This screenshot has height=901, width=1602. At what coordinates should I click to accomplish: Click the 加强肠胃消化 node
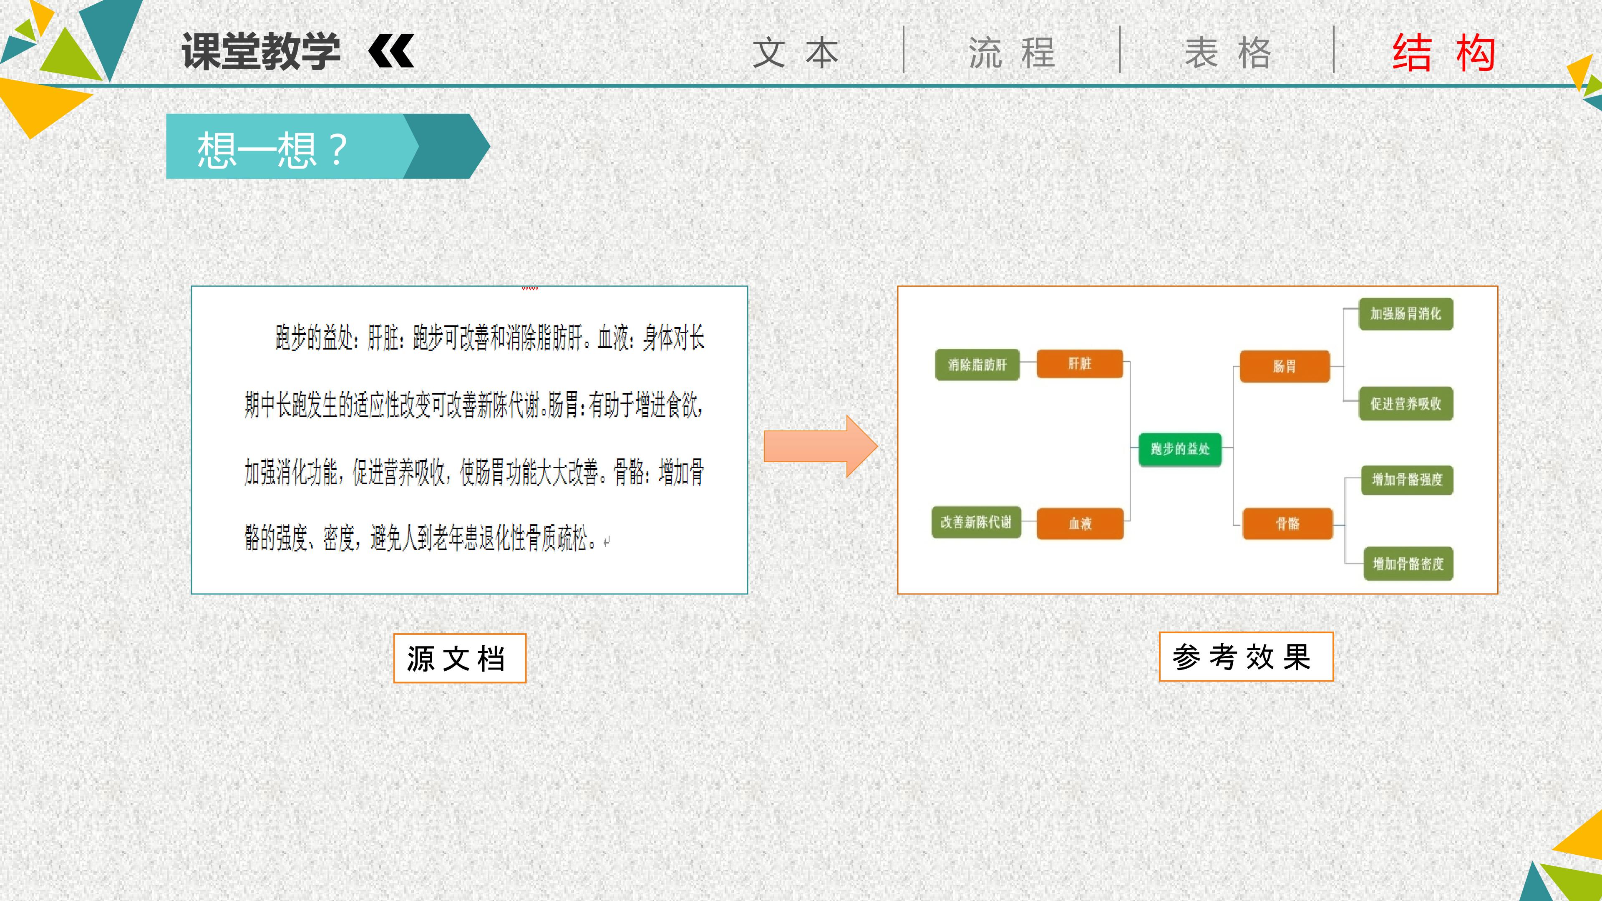1406,313
